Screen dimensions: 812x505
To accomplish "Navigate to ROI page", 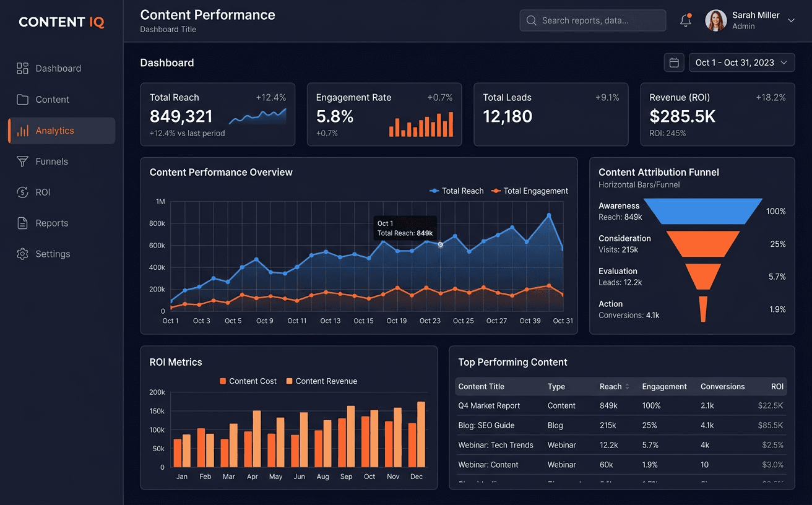I will point(61,192).
